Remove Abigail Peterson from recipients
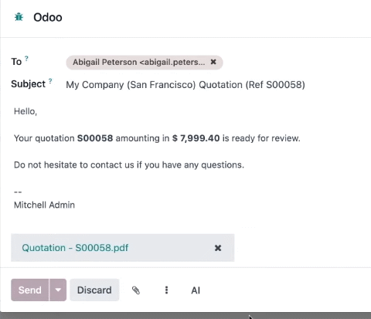This screenshot has width=371, height=319. pos(213,62)
